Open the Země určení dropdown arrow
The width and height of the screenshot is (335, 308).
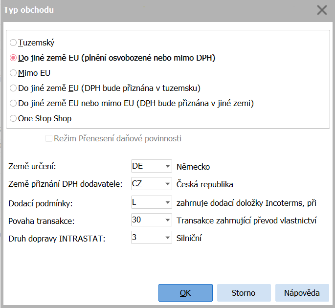coord(167,166)
